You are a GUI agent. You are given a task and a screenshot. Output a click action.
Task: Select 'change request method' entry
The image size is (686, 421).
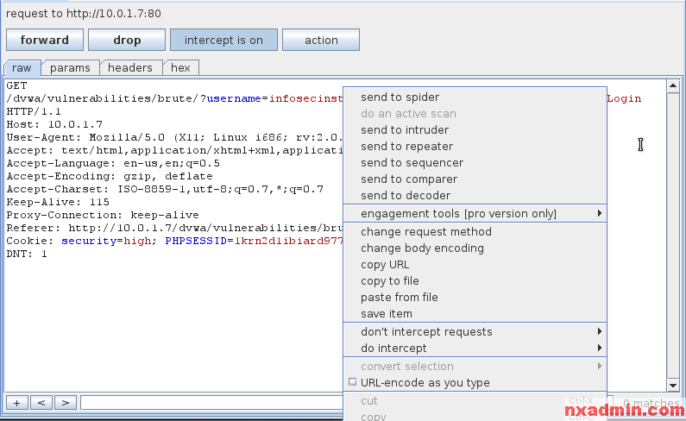[x=475, y=231]
